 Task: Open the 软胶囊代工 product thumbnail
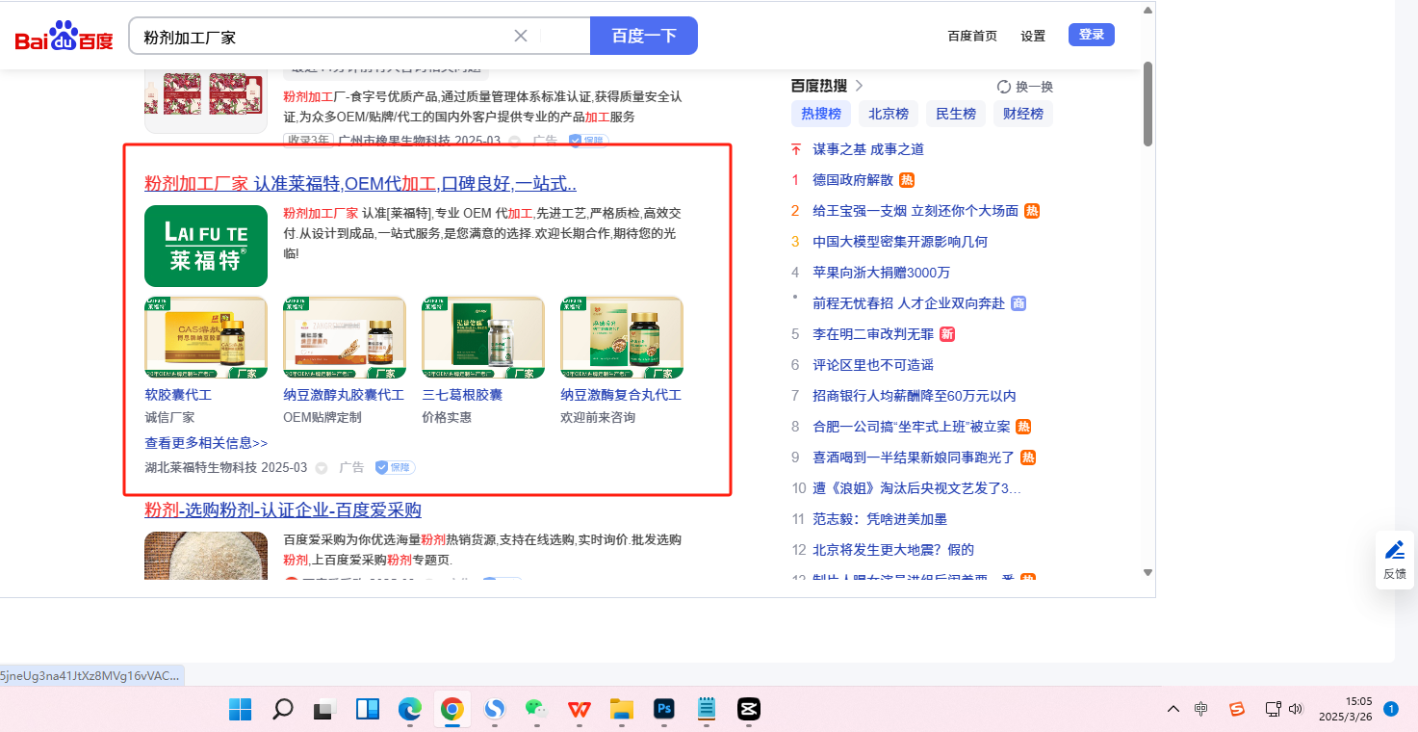206,337
